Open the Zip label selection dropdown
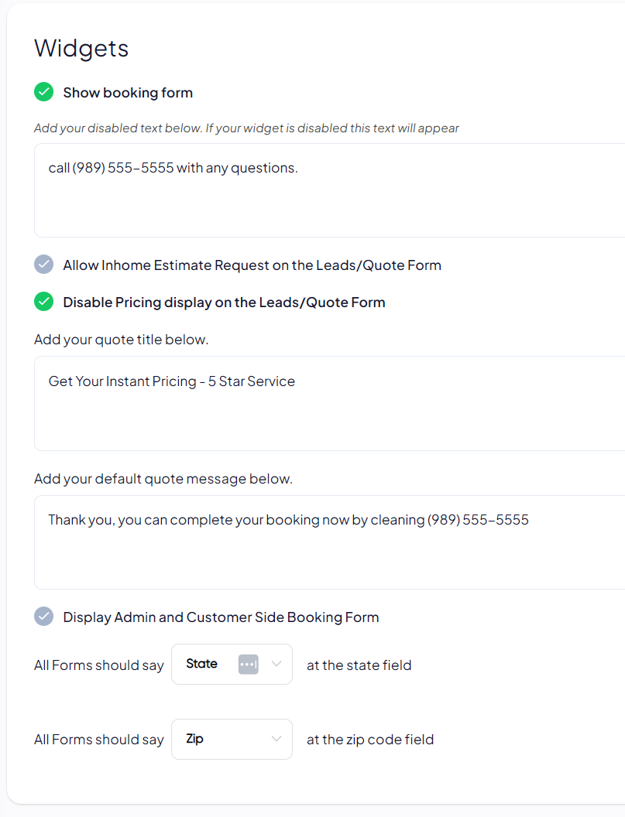625x817 pixels. pyautogui.click(x=232, y=739)
